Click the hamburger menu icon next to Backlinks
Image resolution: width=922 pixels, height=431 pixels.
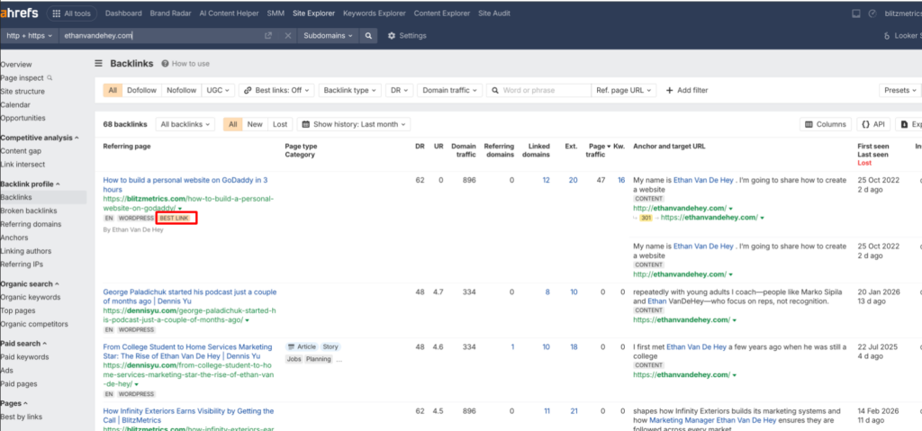coord(99,64)
